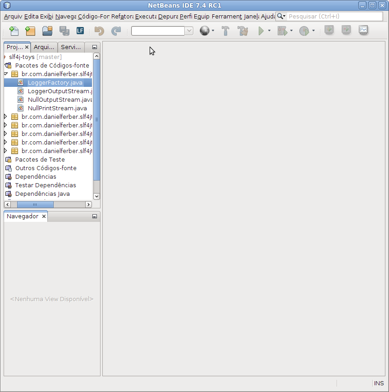Click the Redo arrow icon
Screen dimensions: 389x392
coord(116,31)
